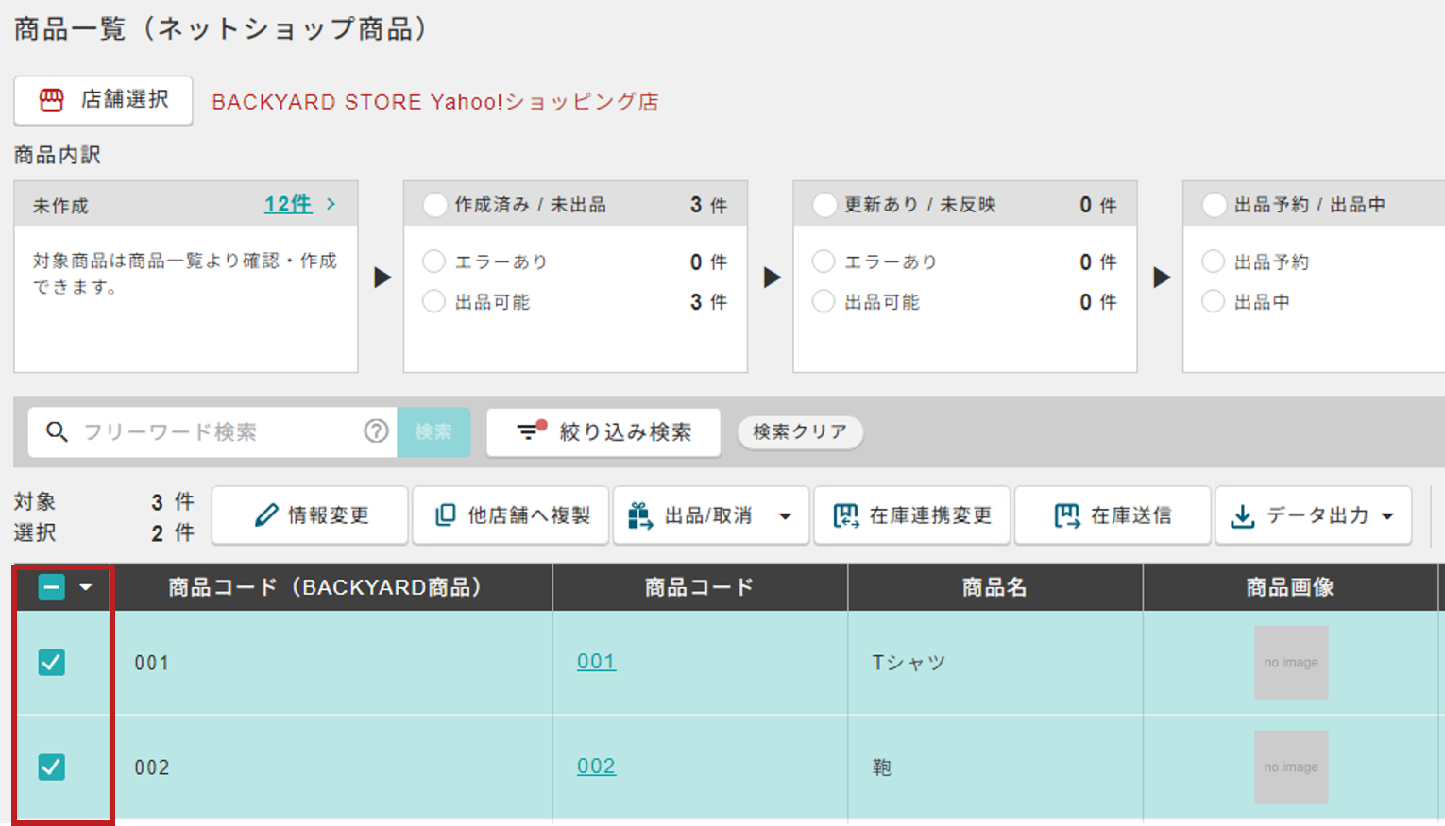Image resolution: width=1445 pixels, height=826 pixels.
Task: Click the 検索 button
Action: (433, 432)
